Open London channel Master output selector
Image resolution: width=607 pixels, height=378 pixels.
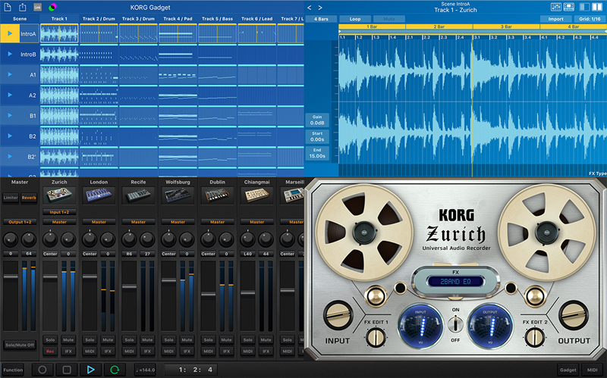(x=99, y=222)
